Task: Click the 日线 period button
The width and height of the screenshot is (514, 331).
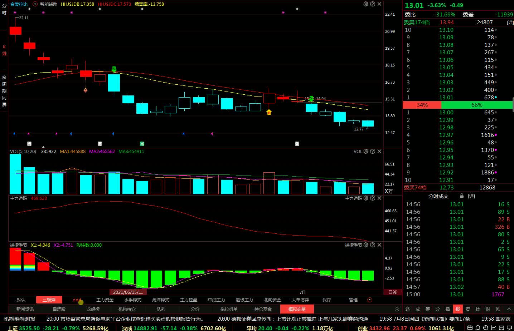Action: click(393, 292)
